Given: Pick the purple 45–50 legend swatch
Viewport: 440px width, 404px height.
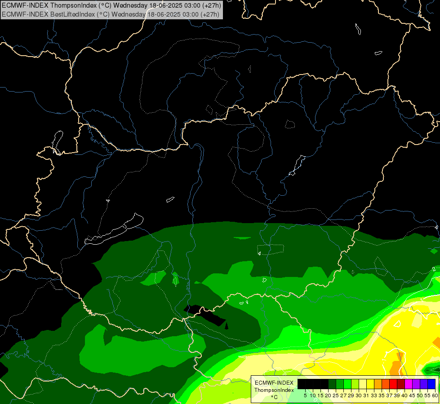Looking at the screenshot, I should 416,384.
